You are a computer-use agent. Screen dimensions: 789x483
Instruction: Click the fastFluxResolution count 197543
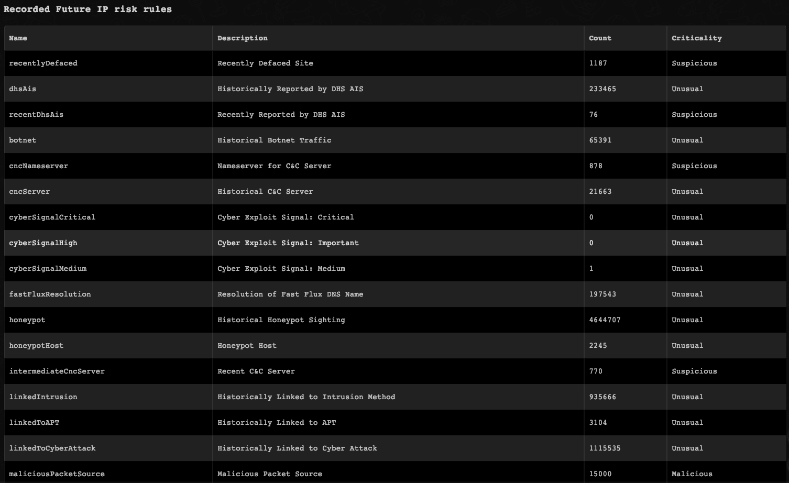(602, 294)
